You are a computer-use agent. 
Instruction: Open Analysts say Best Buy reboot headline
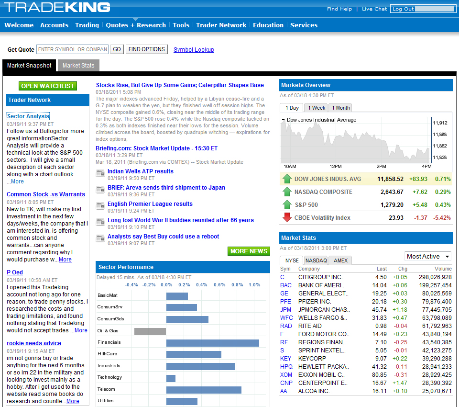[163, 237]
